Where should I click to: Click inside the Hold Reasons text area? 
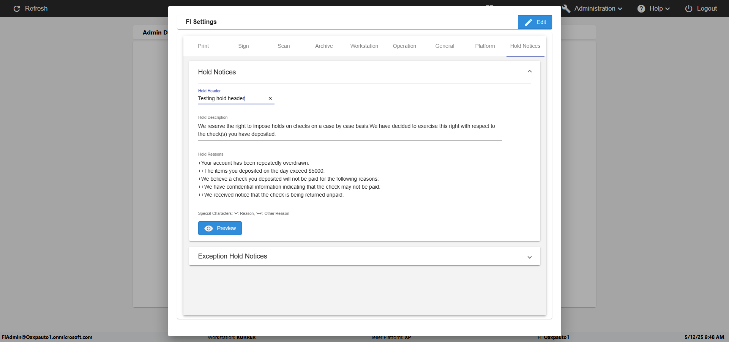pyautogui.click(x=349, y=179)
